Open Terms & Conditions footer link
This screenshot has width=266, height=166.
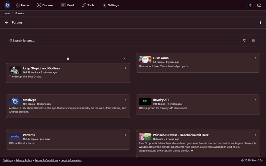[x=46, y=160]
